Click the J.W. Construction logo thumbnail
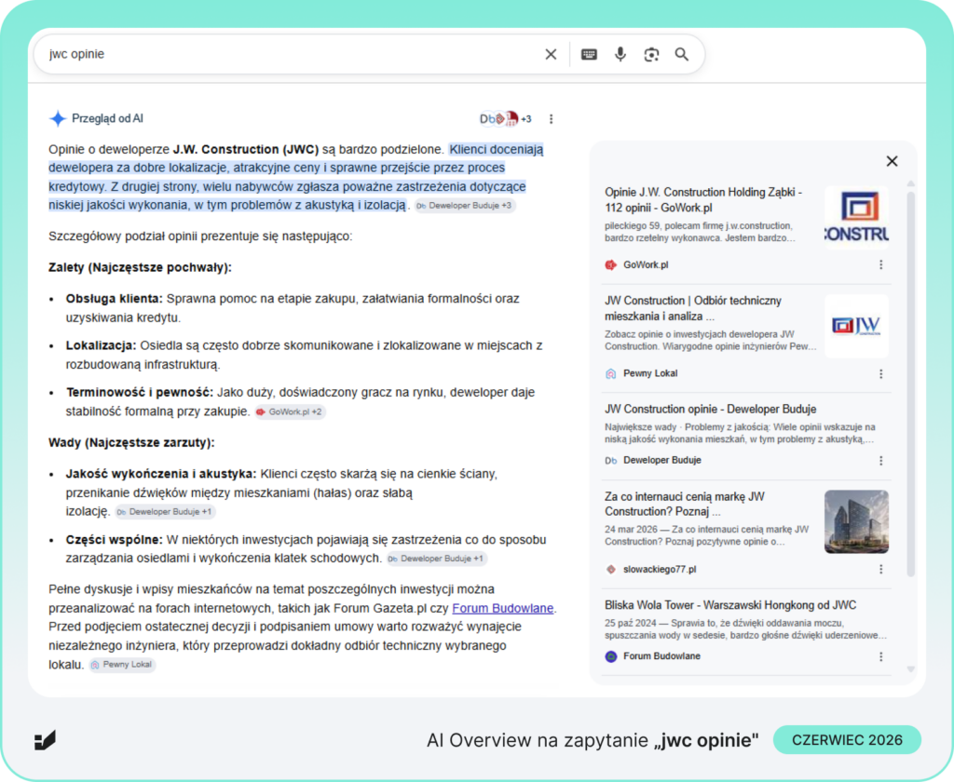Viewport: 954px width, 782px height. (856, 218)
